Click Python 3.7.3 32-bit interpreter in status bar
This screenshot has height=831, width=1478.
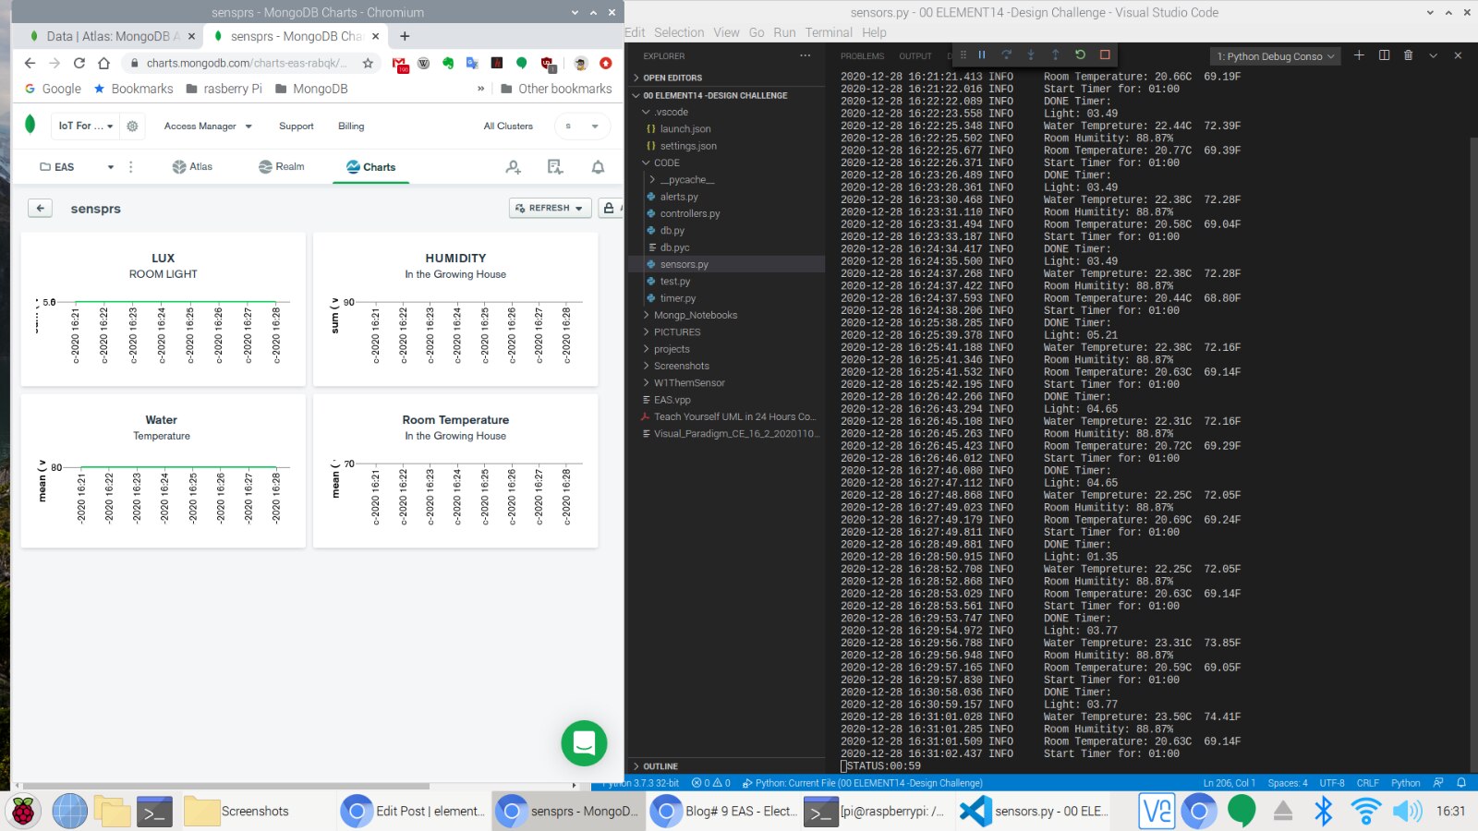point(642,783)
